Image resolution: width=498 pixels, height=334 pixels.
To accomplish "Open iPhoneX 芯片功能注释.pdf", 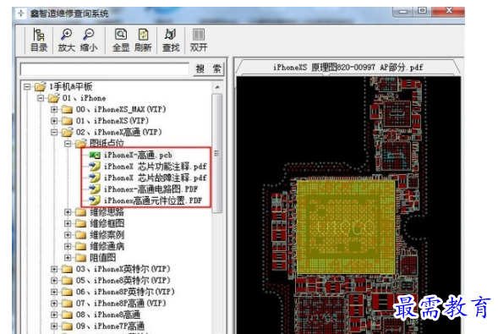I will [x=156, y=167].
